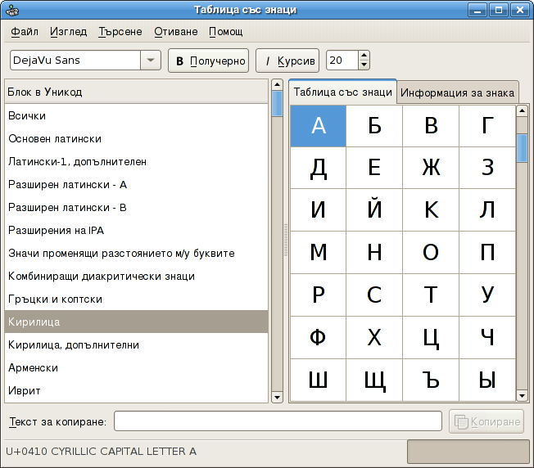Select Арменски in the Unicode block list

[x=32, y=368]
